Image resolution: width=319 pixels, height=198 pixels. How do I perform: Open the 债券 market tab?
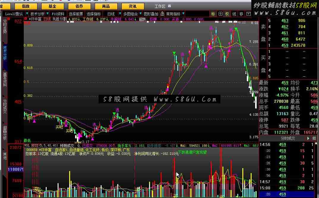pyautogui.click(x=79, y=6)
